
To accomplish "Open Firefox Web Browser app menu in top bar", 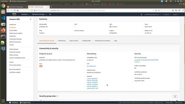I will pos(18,1).
